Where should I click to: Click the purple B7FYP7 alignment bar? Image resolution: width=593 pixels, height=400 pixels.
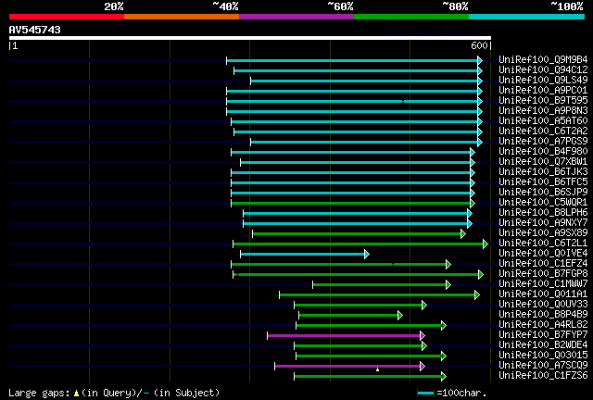click(344, 336)
